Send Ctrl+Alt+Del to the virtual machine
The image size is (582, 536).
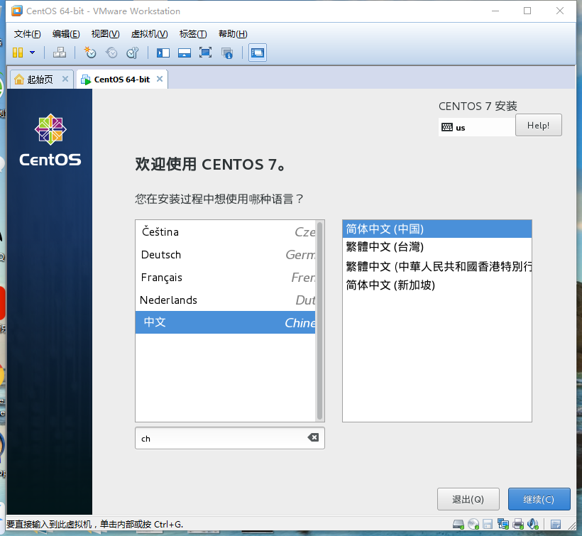(x=60, y=53)
